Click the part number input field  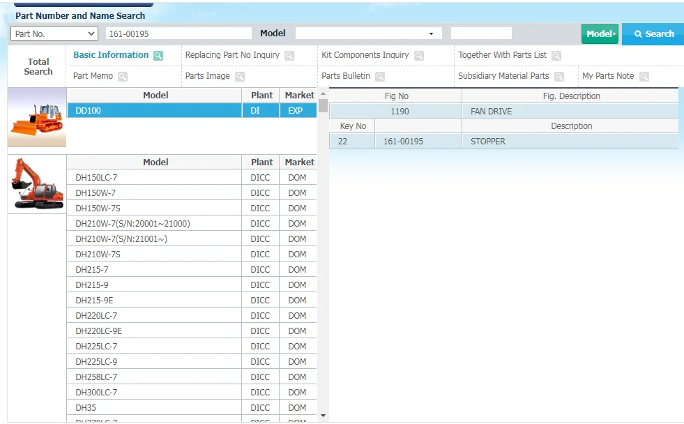point(178,33)
